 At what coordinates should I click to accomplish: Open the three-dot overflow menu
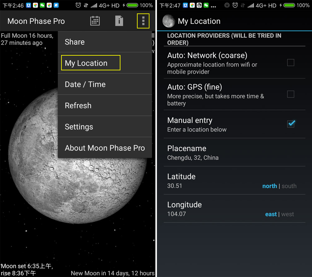coord(143,21)
